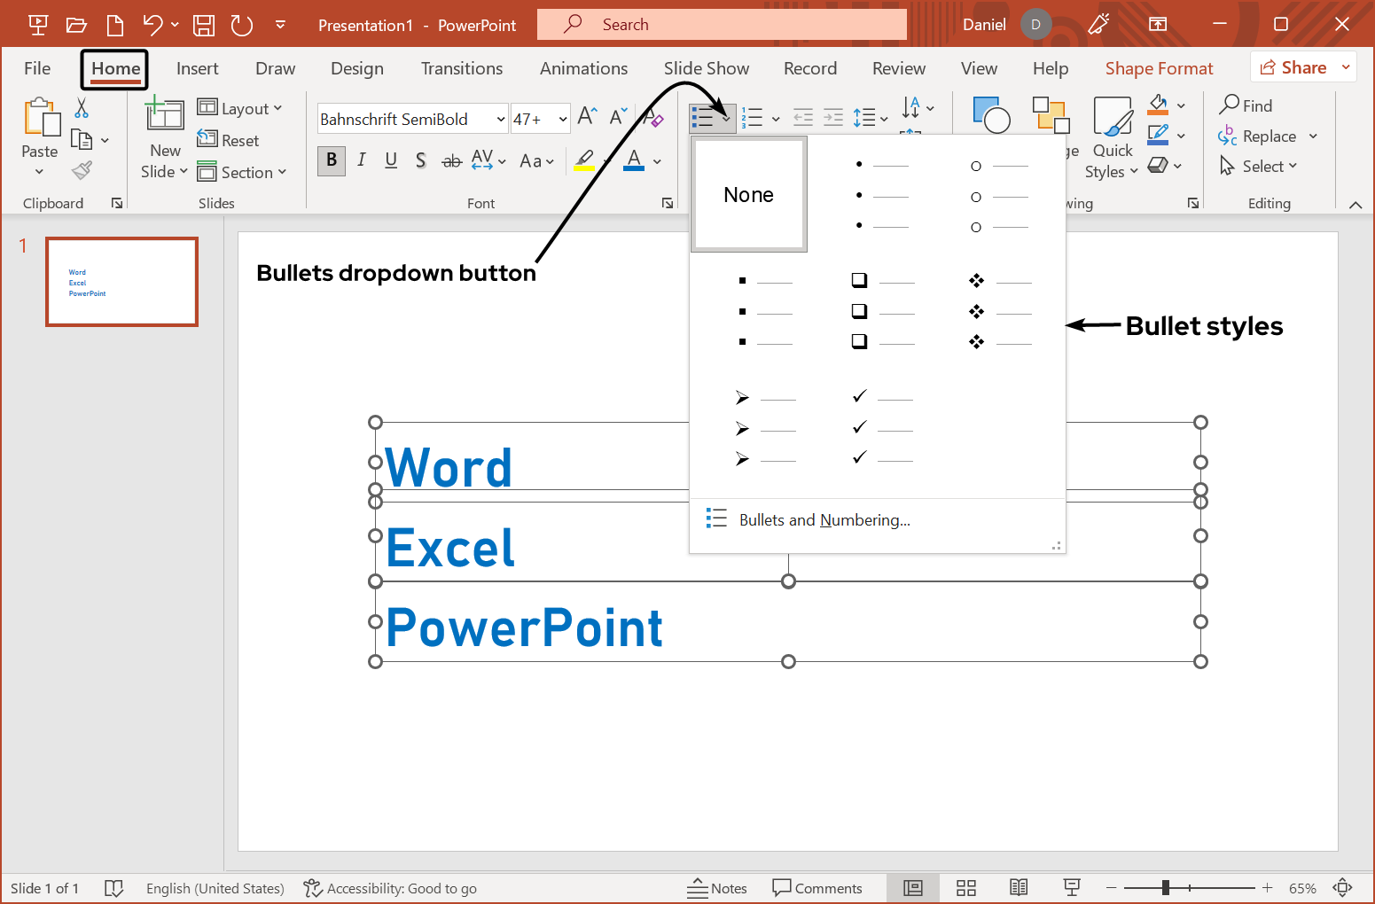Click the Reading View icon
The width and height of the screenshot is (1375, 904).
[1019, 888]
